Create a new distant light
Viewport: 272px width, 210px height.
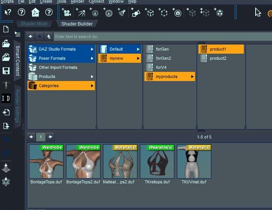pyautogui.click(x=81, y=12)
